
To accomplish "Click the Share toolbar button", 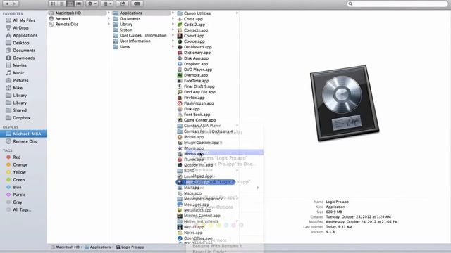I will [x=122, y=4].
